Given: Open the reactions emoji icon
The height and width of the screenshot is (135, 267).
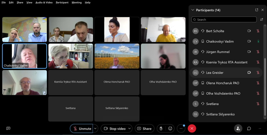Looking at the screenshot, I should coord(170,129).
